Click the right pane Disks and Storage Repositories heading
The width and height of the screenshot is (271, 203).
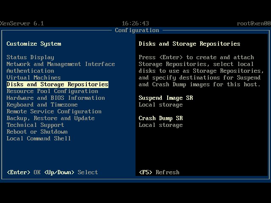click(x=189, y=44)
